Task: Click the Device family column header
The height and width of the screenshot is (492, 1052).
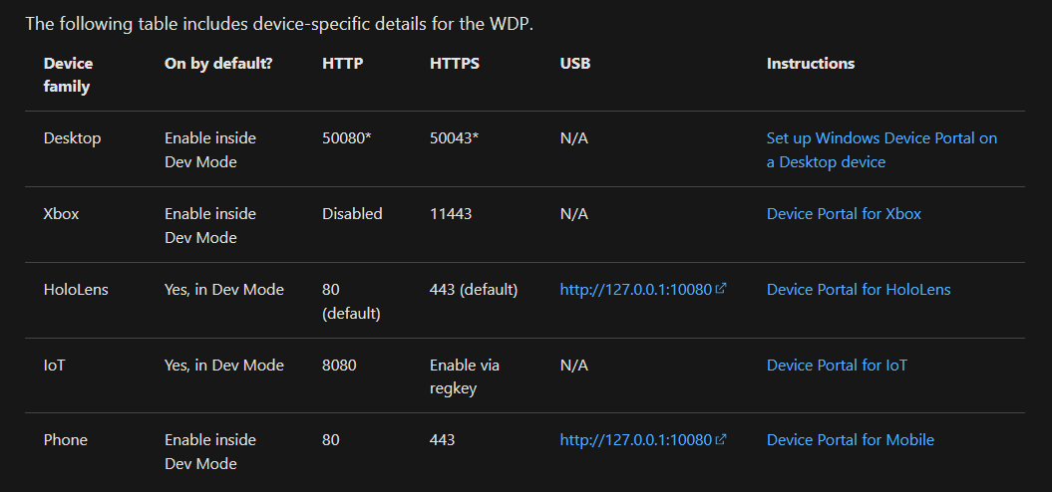Action: click(68, 76)
